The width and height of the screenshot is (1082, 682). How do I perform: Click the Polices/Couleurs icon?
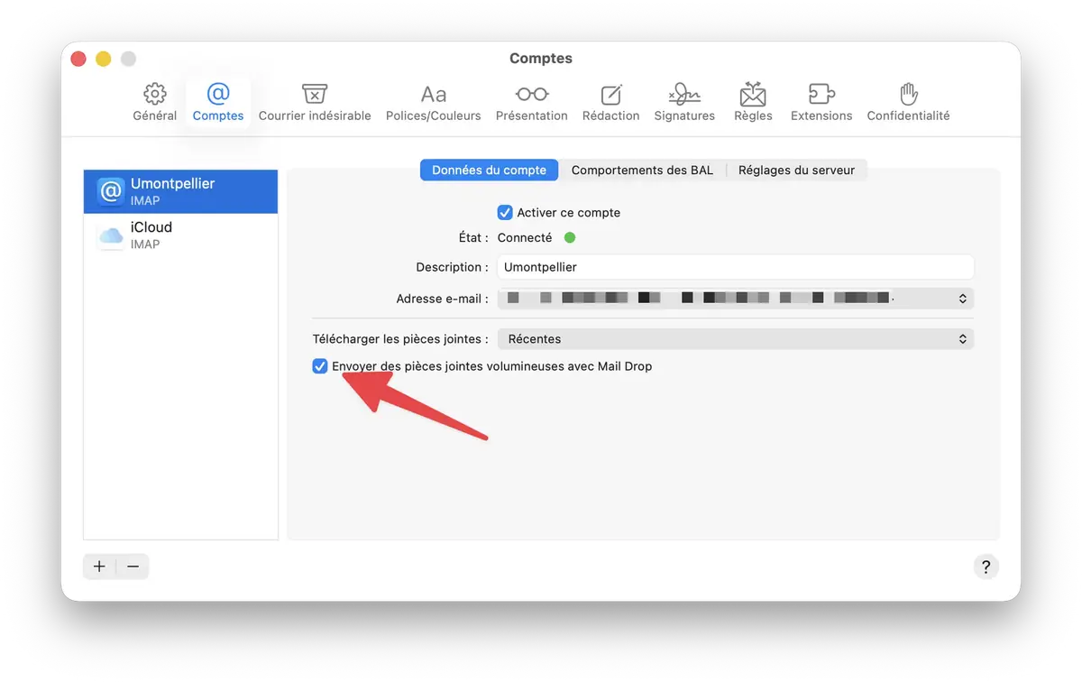(x=433, y=101)
